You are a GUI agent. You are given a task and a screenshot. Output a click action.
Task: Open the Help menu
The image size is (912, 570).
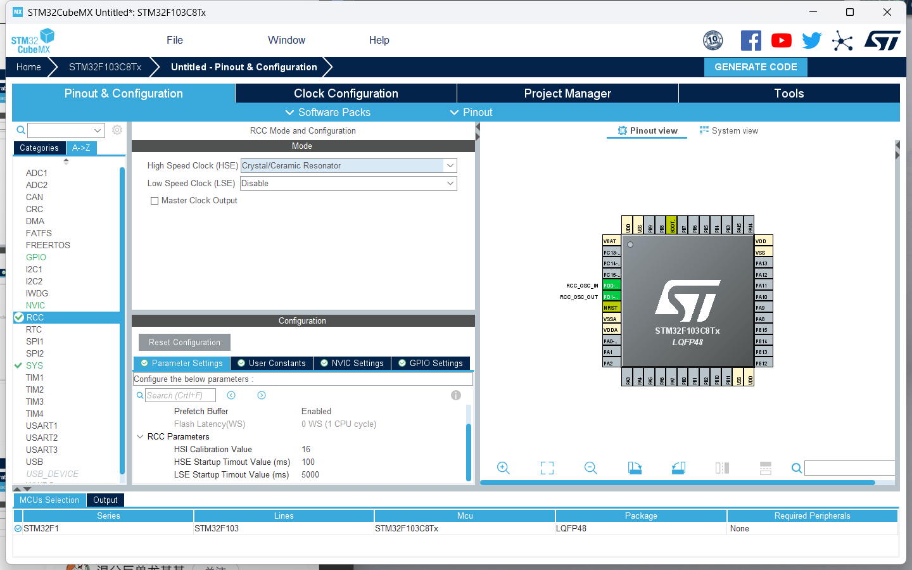tap(379, 40)
